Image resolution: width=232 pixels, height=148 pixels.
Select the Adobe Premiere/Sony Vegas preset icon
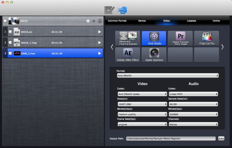coord(180,38)
